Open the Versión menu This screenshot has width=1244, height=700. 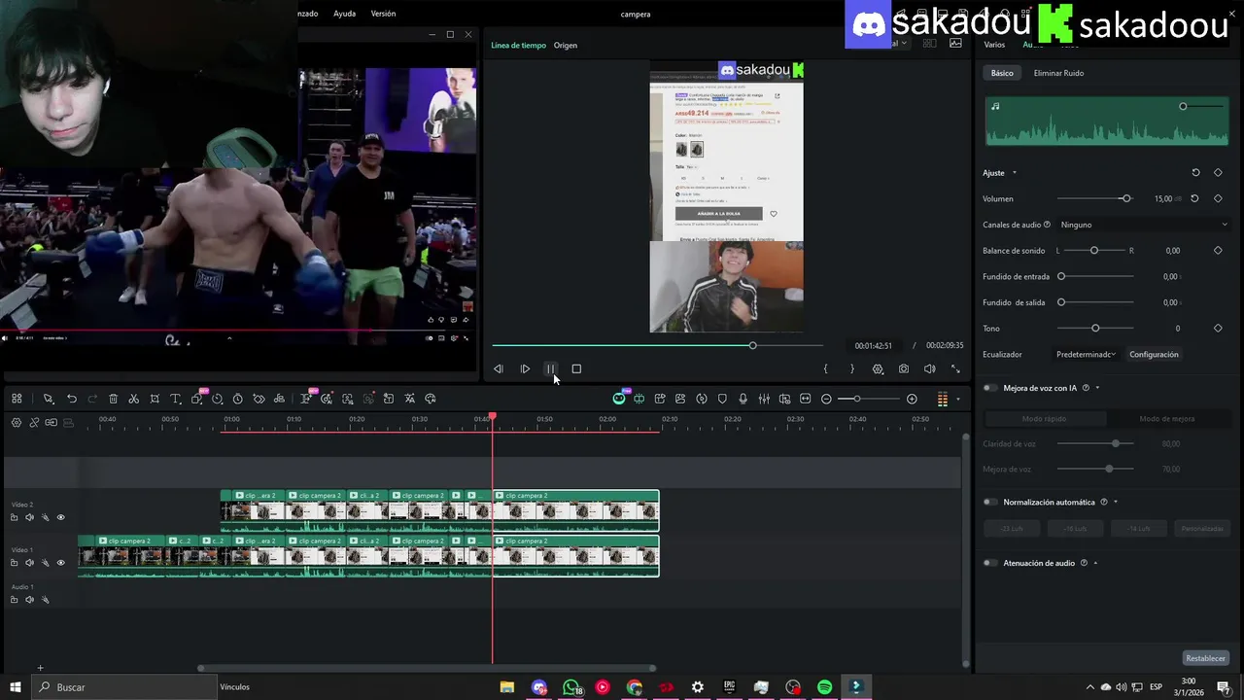pos(383,14)
